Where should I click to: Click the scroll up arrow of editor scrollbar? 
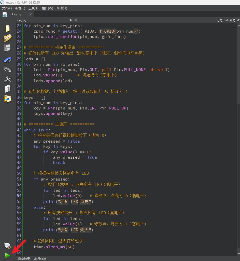[239, 25]
